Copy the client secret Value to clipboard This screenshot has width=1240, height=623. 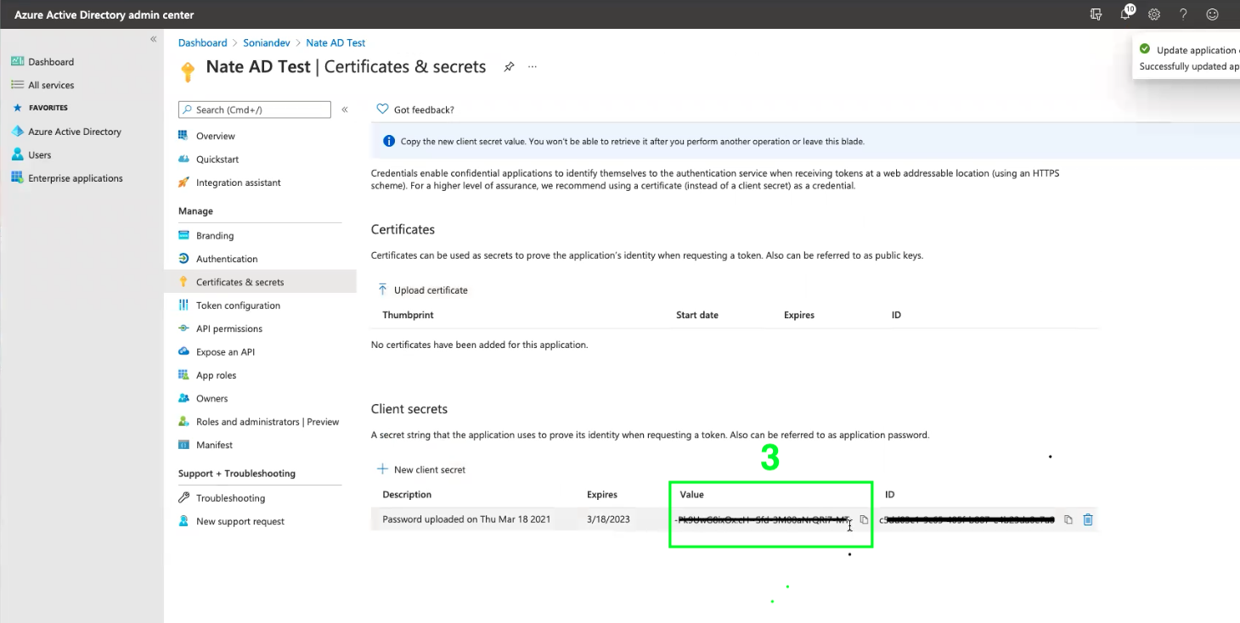coord(864,519)
